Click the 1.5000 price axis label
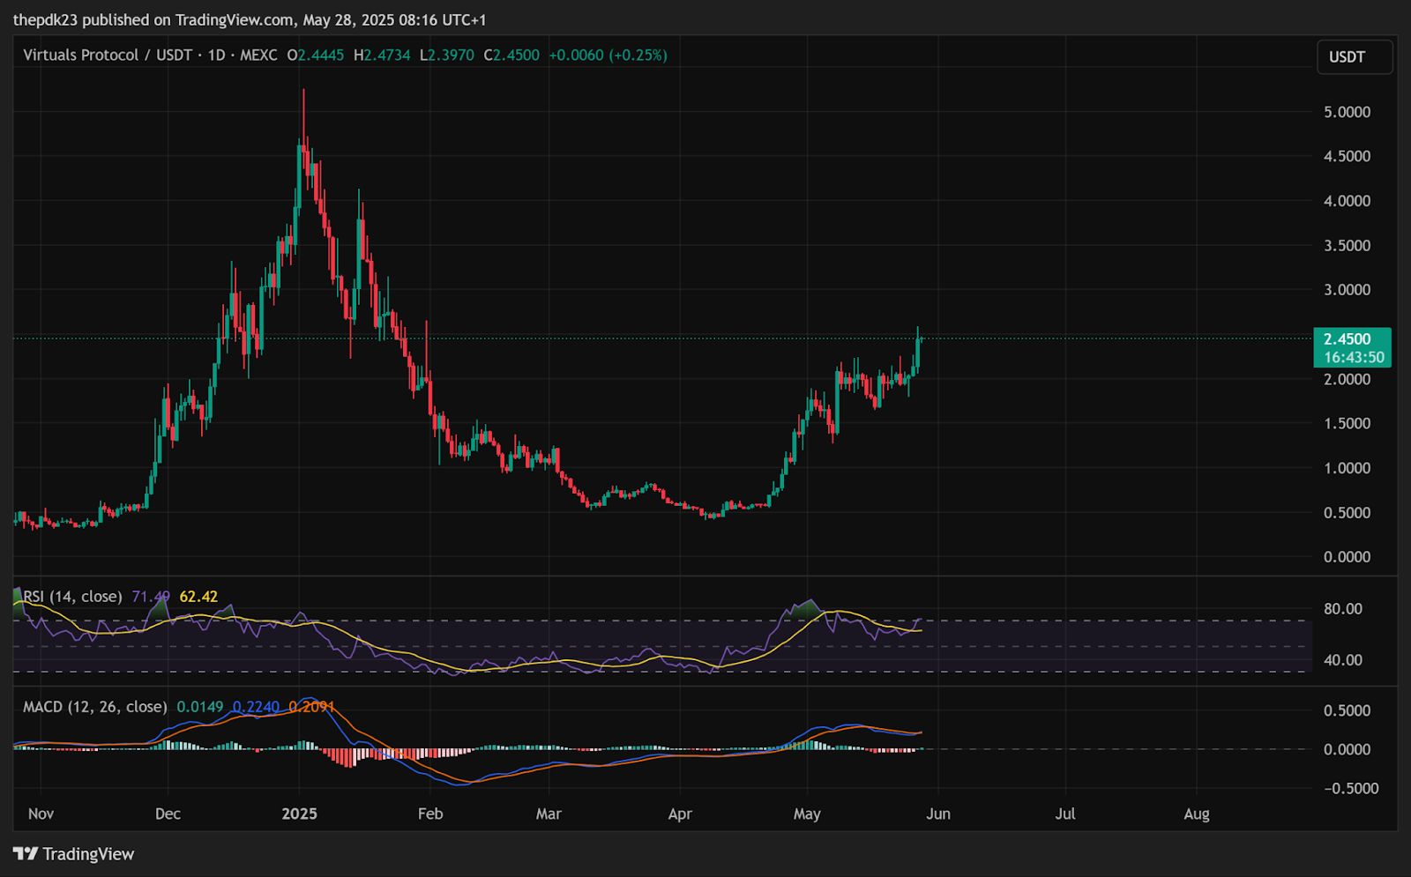 pyautogui.click(x=1347, y=423)
